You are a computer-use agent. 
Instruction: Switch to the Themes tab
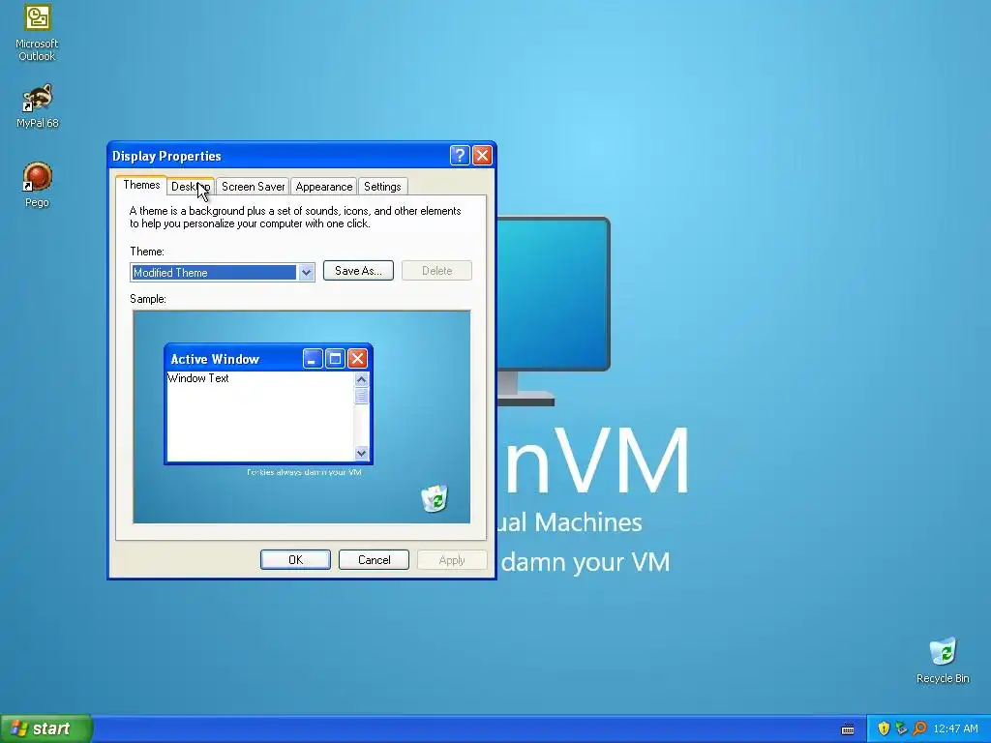[141, 185]
